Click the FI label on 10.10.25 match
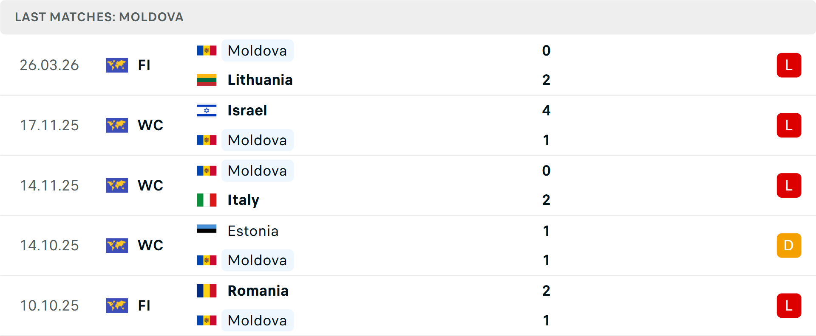This screenshot has width=816, height=336. [x=144, y=305]
